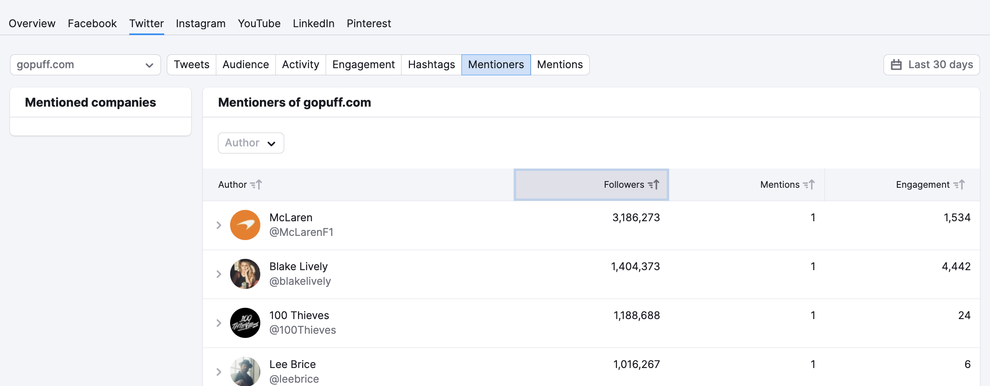
Task: Open the Overview tab
Action: (32, 23)
